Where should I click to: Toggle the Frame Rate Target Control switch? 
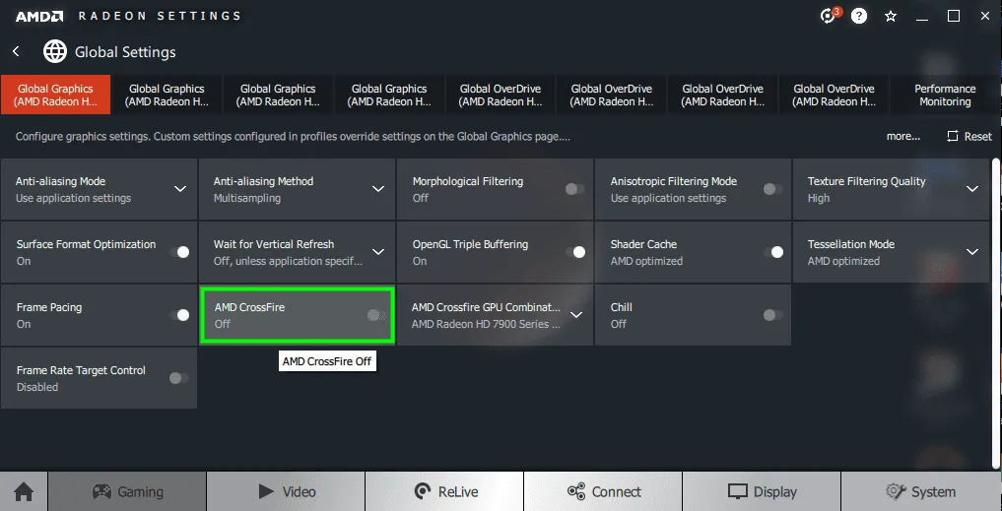[x=179, y=378]
